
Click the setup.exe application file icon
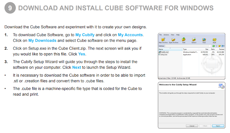160,54
